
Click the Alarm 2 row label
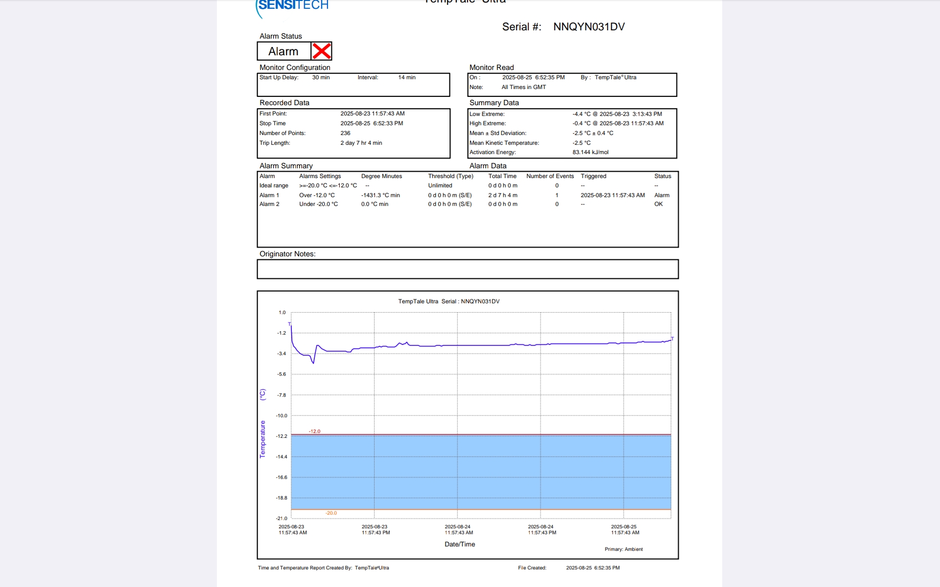click(269, 204)
